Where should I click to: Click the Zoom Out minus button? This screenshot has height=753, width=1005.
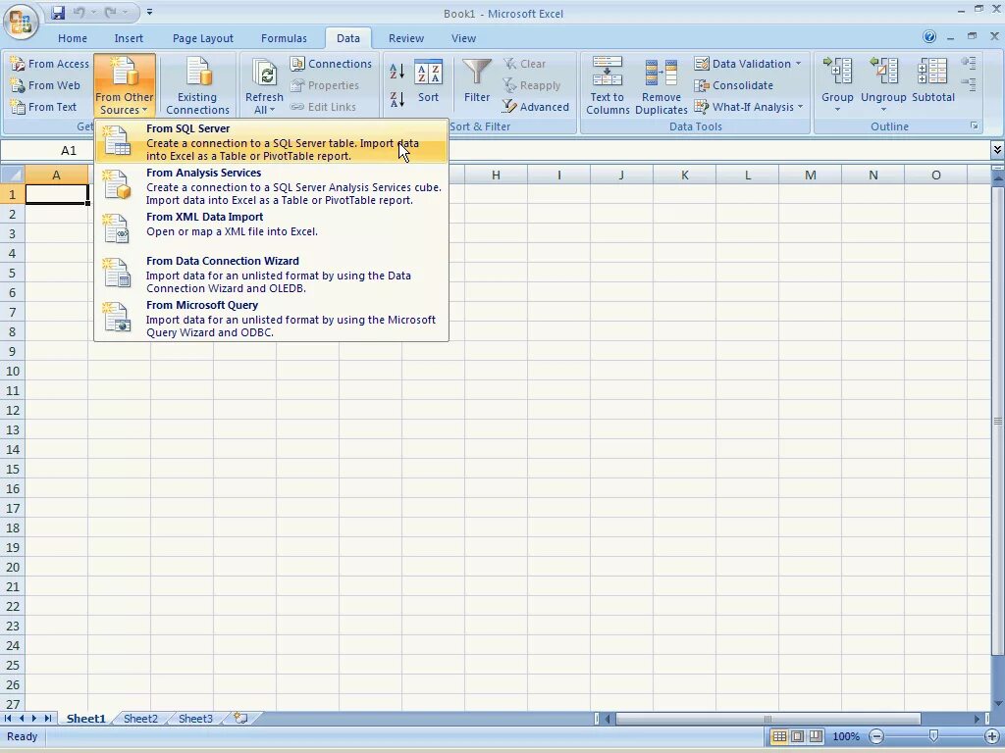pos(876,736)
